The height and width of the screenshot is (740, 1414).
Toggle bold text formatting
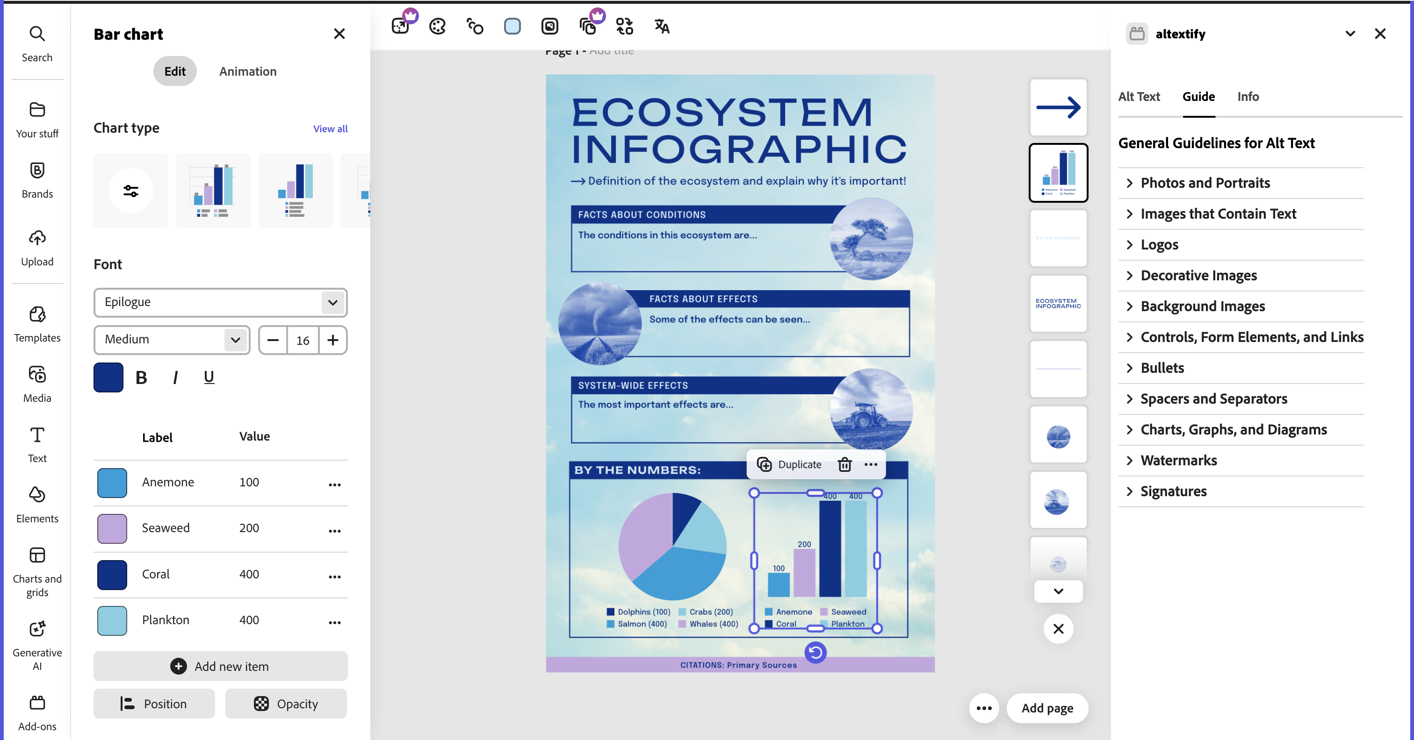141,377
